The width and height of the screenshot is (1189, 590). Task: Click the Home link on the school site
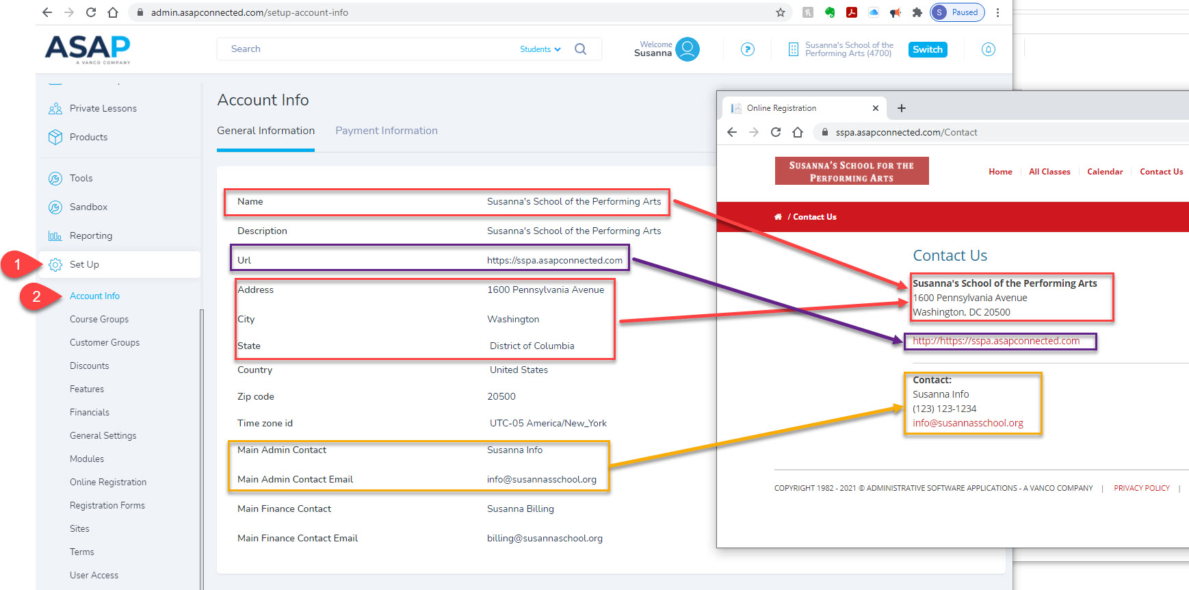pyautogui.click(x=1000, y=172)
